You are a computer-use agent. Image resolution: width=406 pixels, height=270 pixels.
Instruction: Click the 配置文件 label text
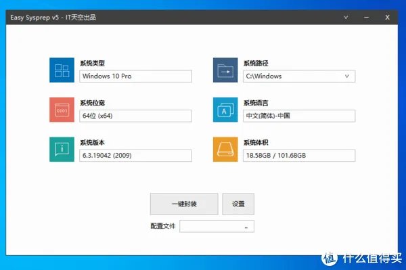pos(163,226)
